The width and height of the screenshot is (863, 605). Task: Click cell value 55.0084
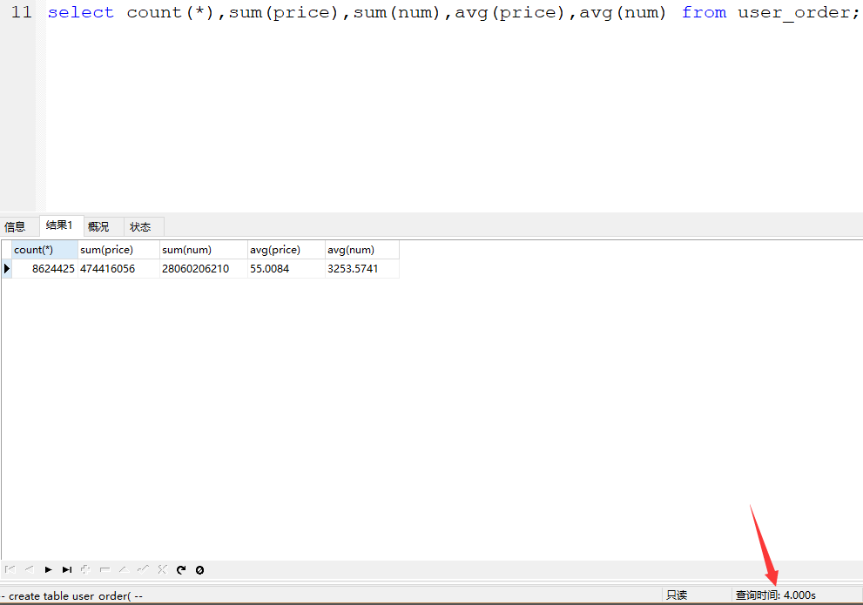tap(287, 268)
